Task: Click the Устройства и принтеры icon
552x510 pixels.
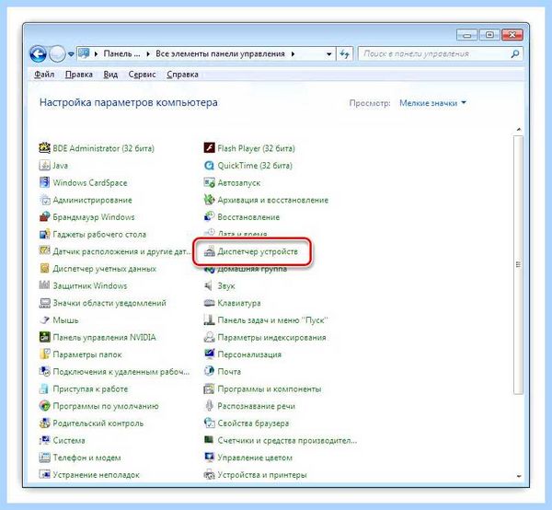Action: (209, 475)
